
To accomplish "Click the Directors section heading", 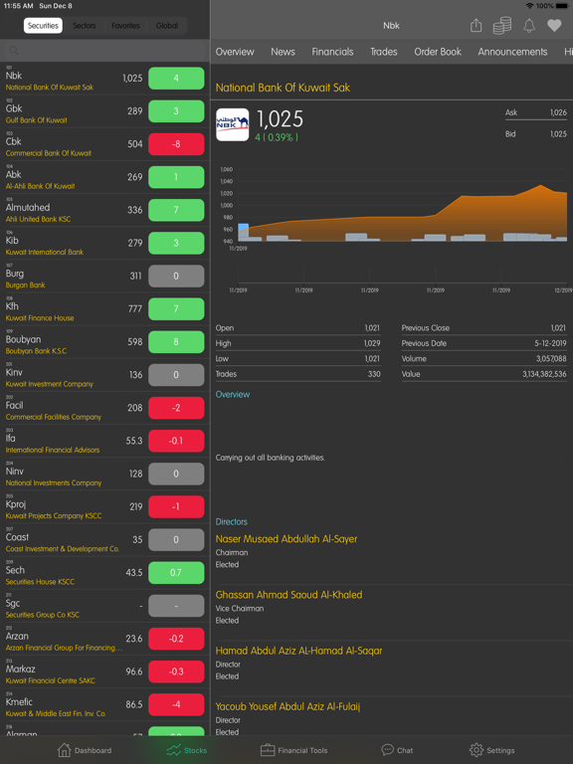I will (232, 522).
